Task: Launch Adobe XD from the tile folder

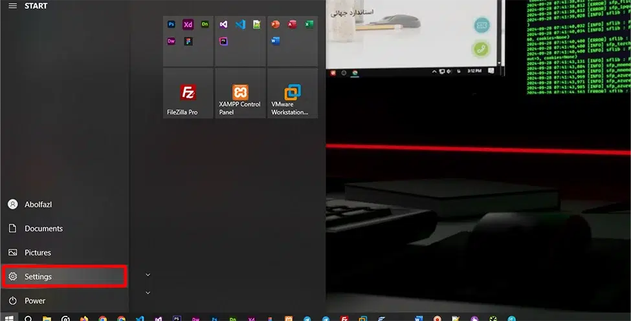Action: coord(188,25)
